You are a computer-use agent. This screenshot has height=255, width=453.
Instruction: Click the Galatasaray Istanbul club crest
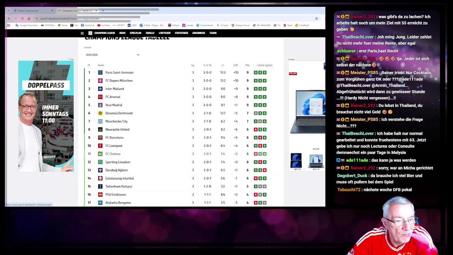(x=100, y=178)
